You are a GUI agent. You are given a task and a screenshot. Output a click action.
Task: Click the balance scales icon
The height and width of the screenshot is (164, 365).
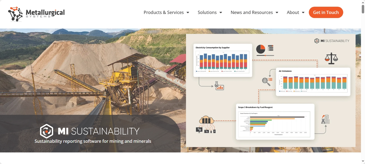point(331,58)
